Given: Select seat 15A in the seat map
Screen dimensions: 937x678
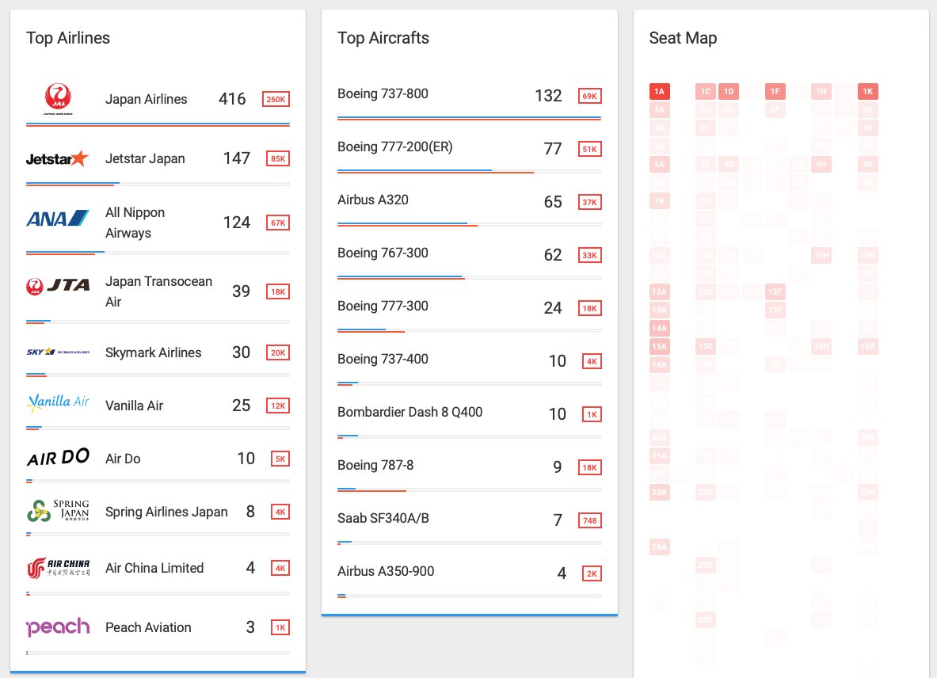Looking at the screenshot, I should (x=660, y=346).
